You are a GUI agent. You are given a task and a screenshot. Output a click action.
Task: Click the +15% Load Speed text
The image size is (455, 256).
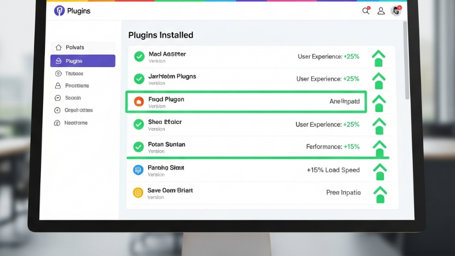coord(333,170)
